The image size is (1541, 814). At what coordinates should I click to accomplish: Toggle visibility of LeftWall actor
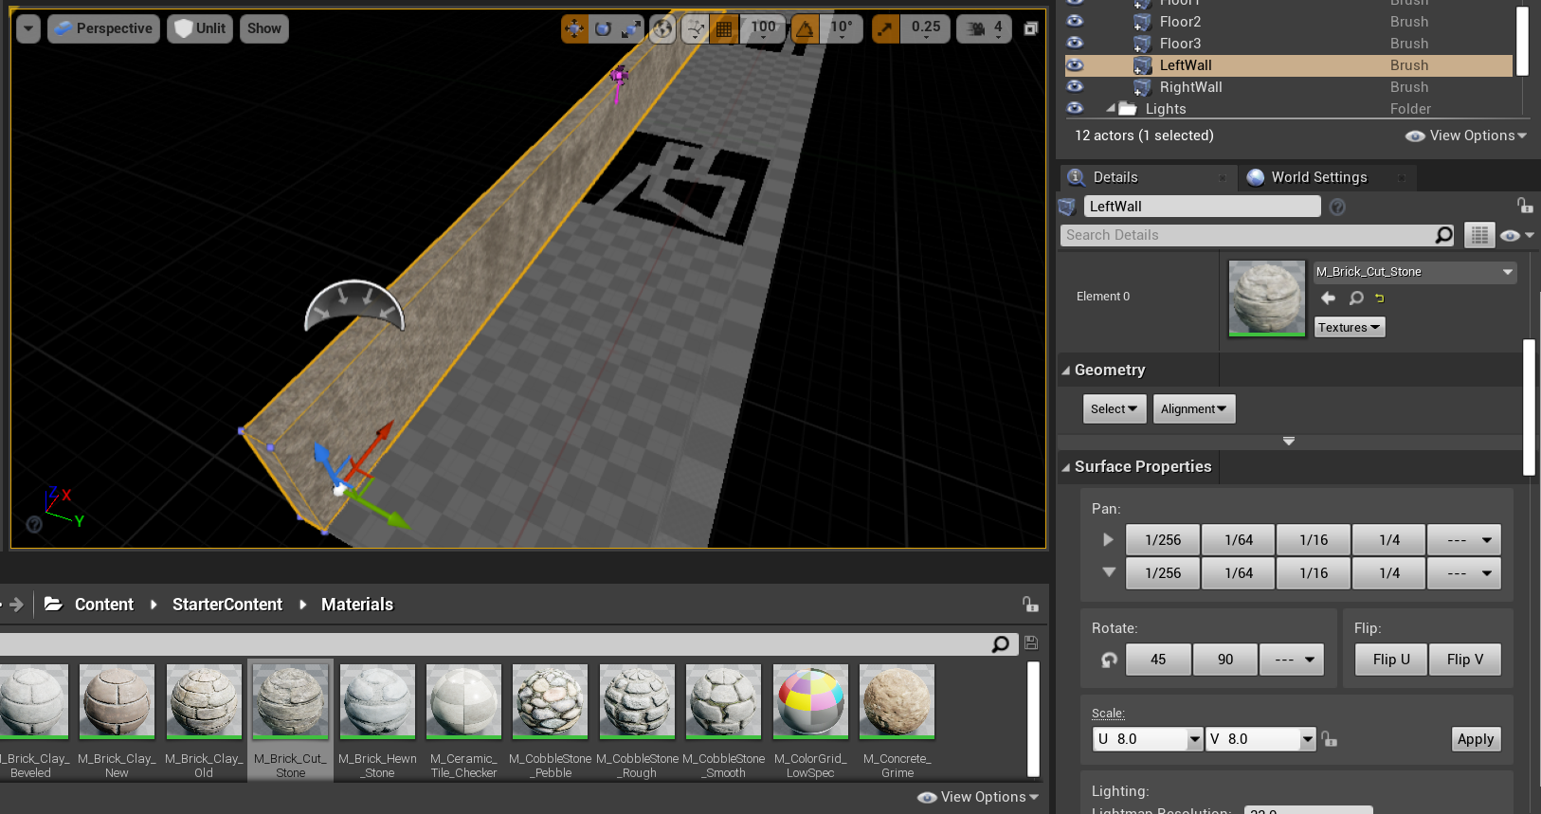tap(1075, 64)
